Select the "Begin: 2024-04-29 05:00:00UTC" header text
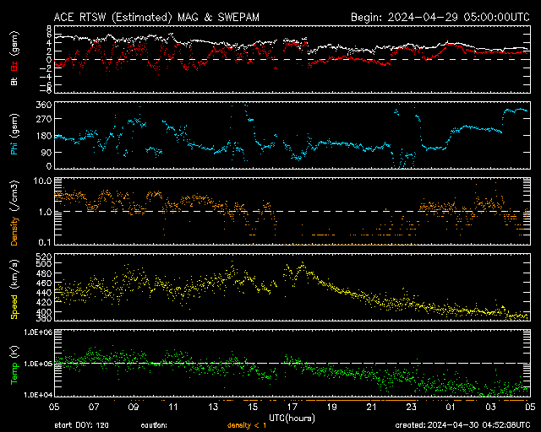Image resolution: width=541 pixels, height=432 pixels. (x=440, y=17)
